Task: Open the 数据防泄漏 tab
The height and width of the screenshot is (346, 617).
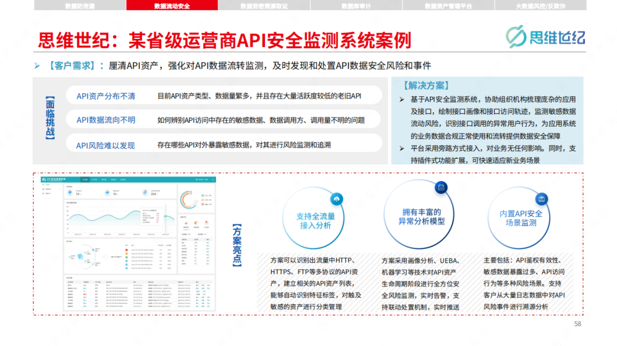Action: click(80, 6)
